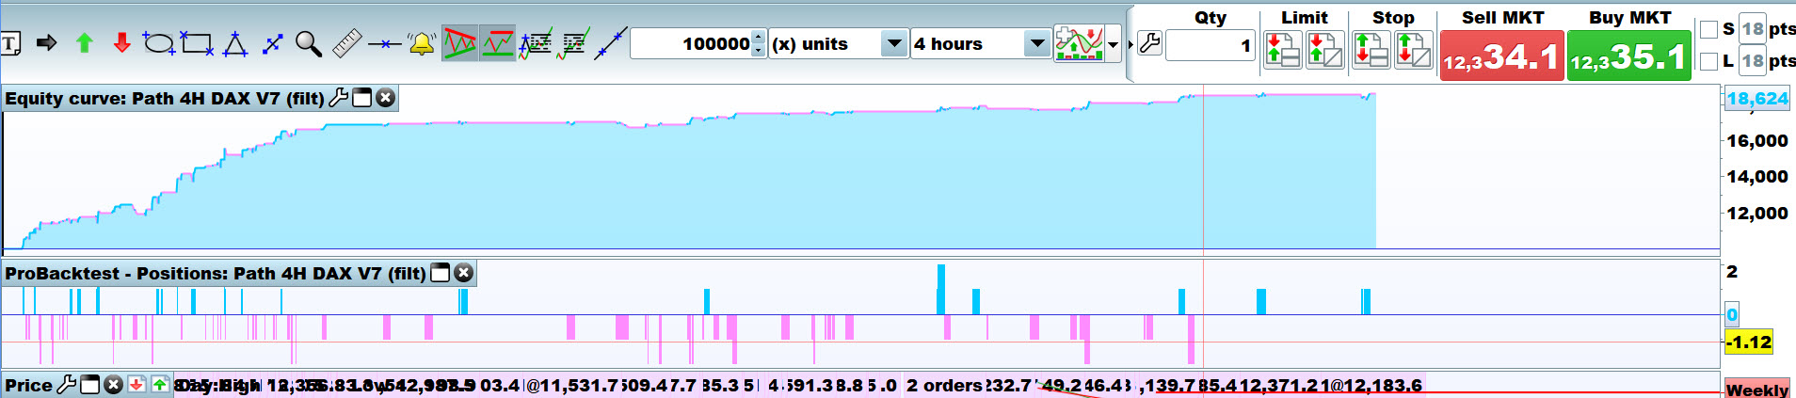Click the 18,624 equity value label
1796x398 pixels.
coord(1757,99)
